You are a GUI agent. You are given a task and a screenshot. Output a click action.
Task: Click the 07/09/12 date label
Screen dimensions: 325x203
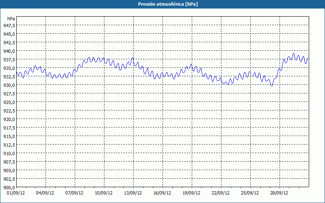[74, 193]
